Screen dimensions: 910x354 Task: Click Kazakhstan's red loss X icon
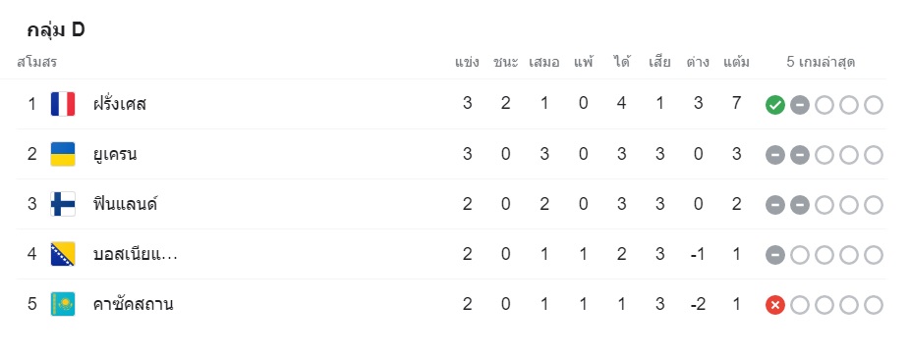774,305
